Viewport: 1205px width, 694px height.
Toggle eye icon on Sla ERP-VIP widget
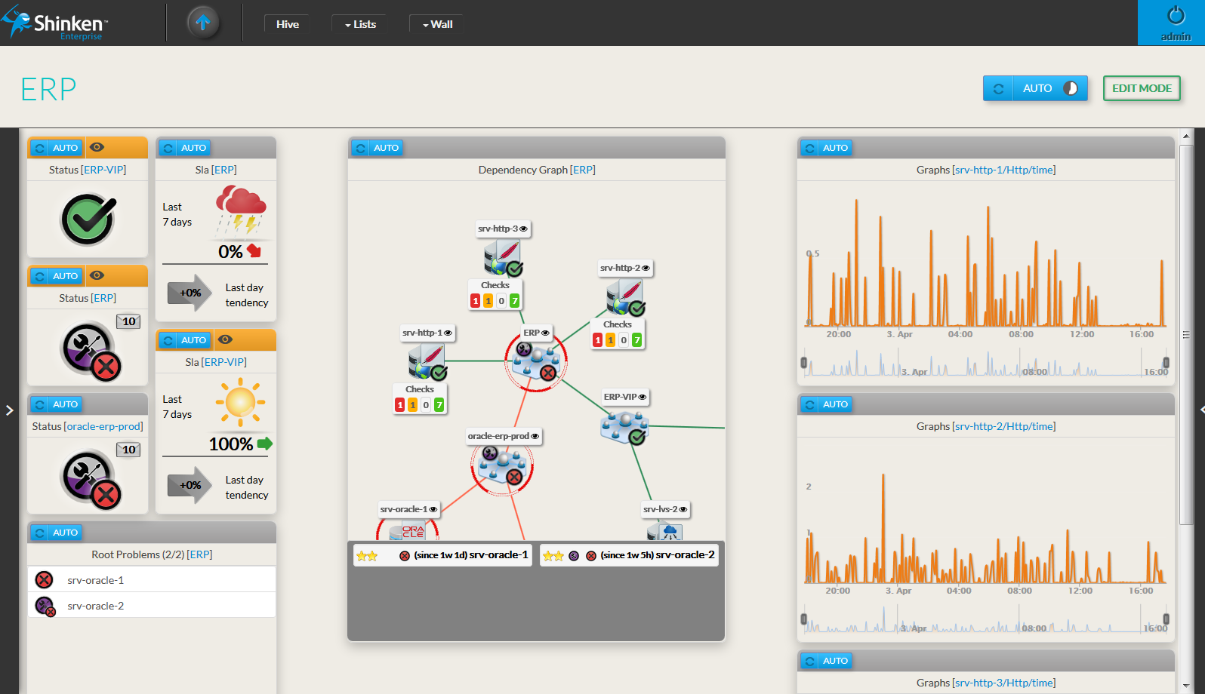(x=225, y=340)
